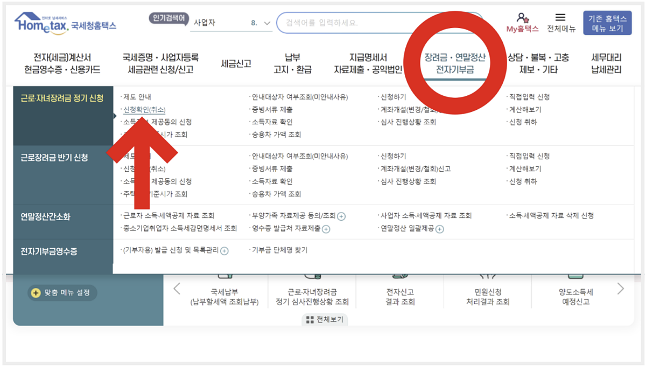Expand 부양가족 자료제공 동의/조회 options
Viewport: 646px width, 366px height.
click(343, 216)
